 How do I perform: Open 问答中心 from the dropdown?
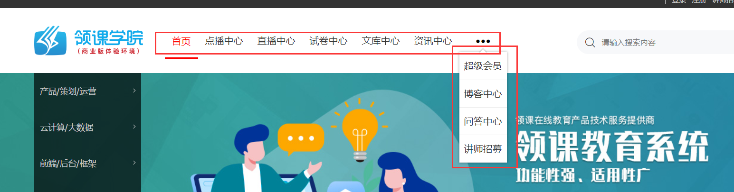(483, 121)
